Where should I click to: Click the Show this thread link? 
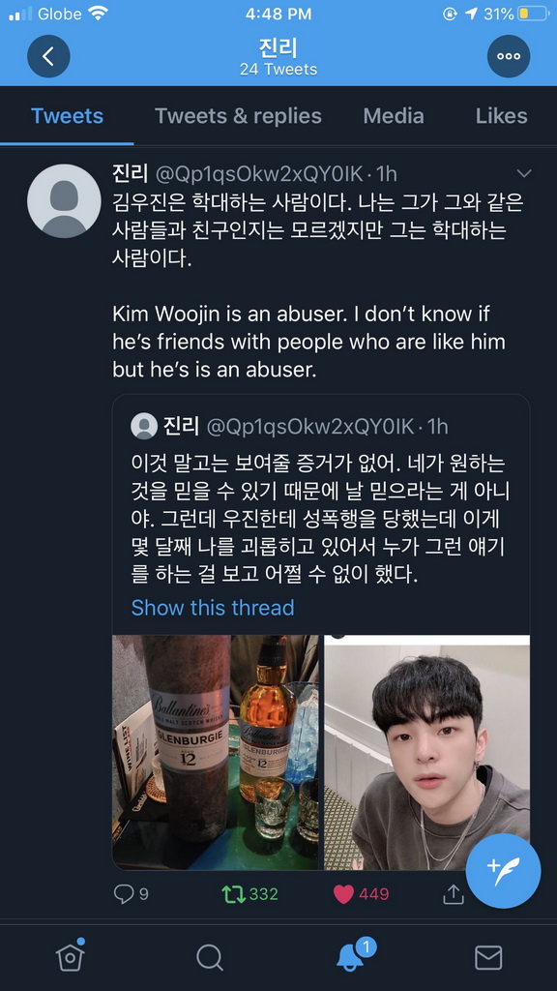(213, 608)
